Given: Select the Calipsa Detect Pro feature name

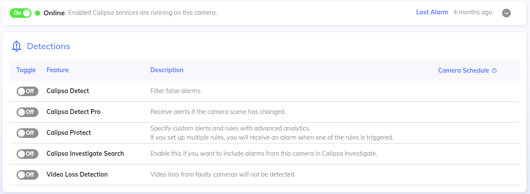Looking at the screenshot, I should pyautogui.click(x=73, y=112).
